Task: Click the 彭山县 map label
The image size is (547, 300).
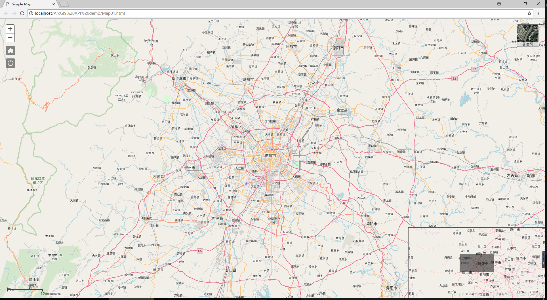Action: 231,270
